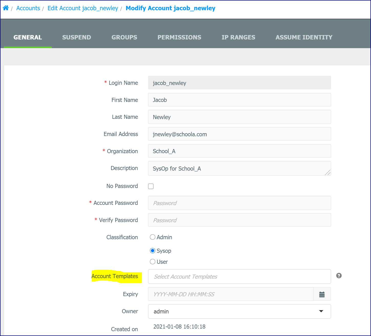Open calendar picker for Expiry
Image resolution: width=371 pixels, height=336 pixels.
[322, 294]
